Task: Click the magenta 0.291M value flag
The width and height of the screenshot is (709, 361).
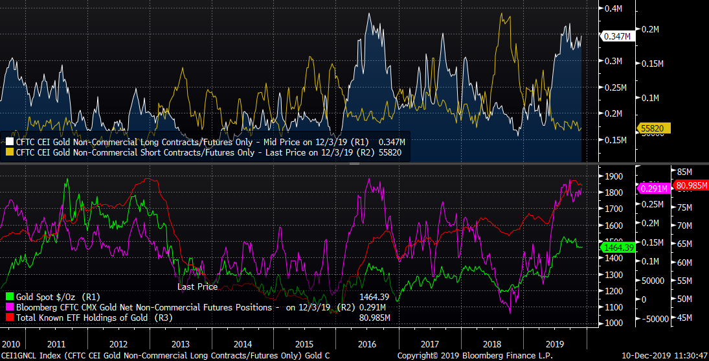Action: [x=653, y=189]
